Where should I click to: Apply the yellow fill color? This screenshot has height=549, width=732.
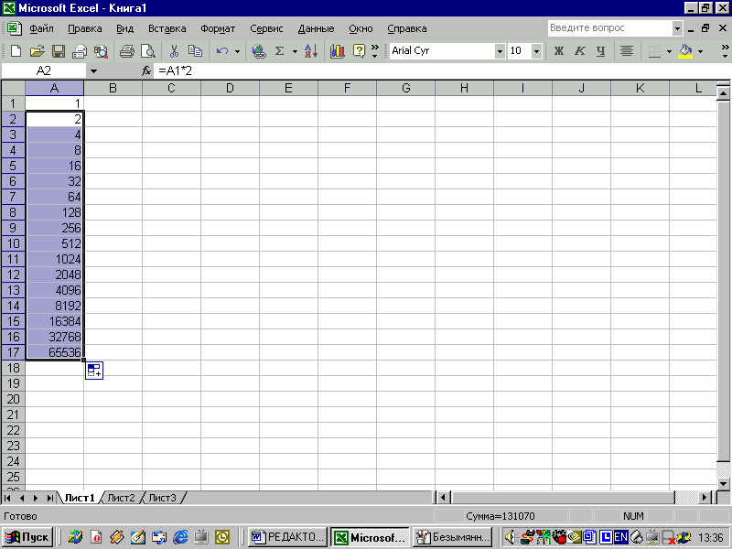coord(685,51)
